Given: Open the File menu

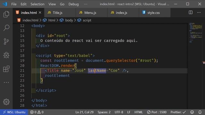Looking at the screenshot, I should 14,4.
